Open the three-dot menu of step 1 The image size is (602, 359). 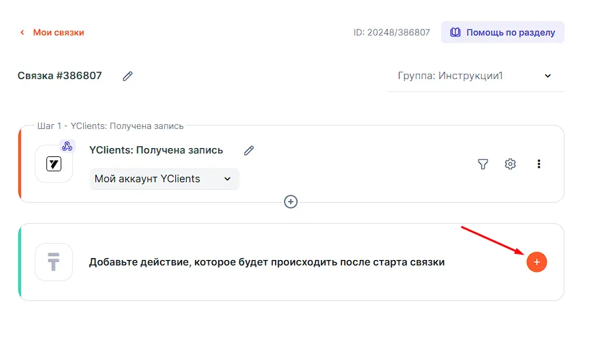539,164
